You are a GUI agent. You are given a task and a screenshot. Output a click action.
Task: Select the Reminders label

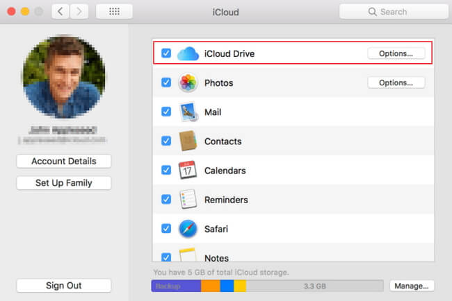click(226, 200)
